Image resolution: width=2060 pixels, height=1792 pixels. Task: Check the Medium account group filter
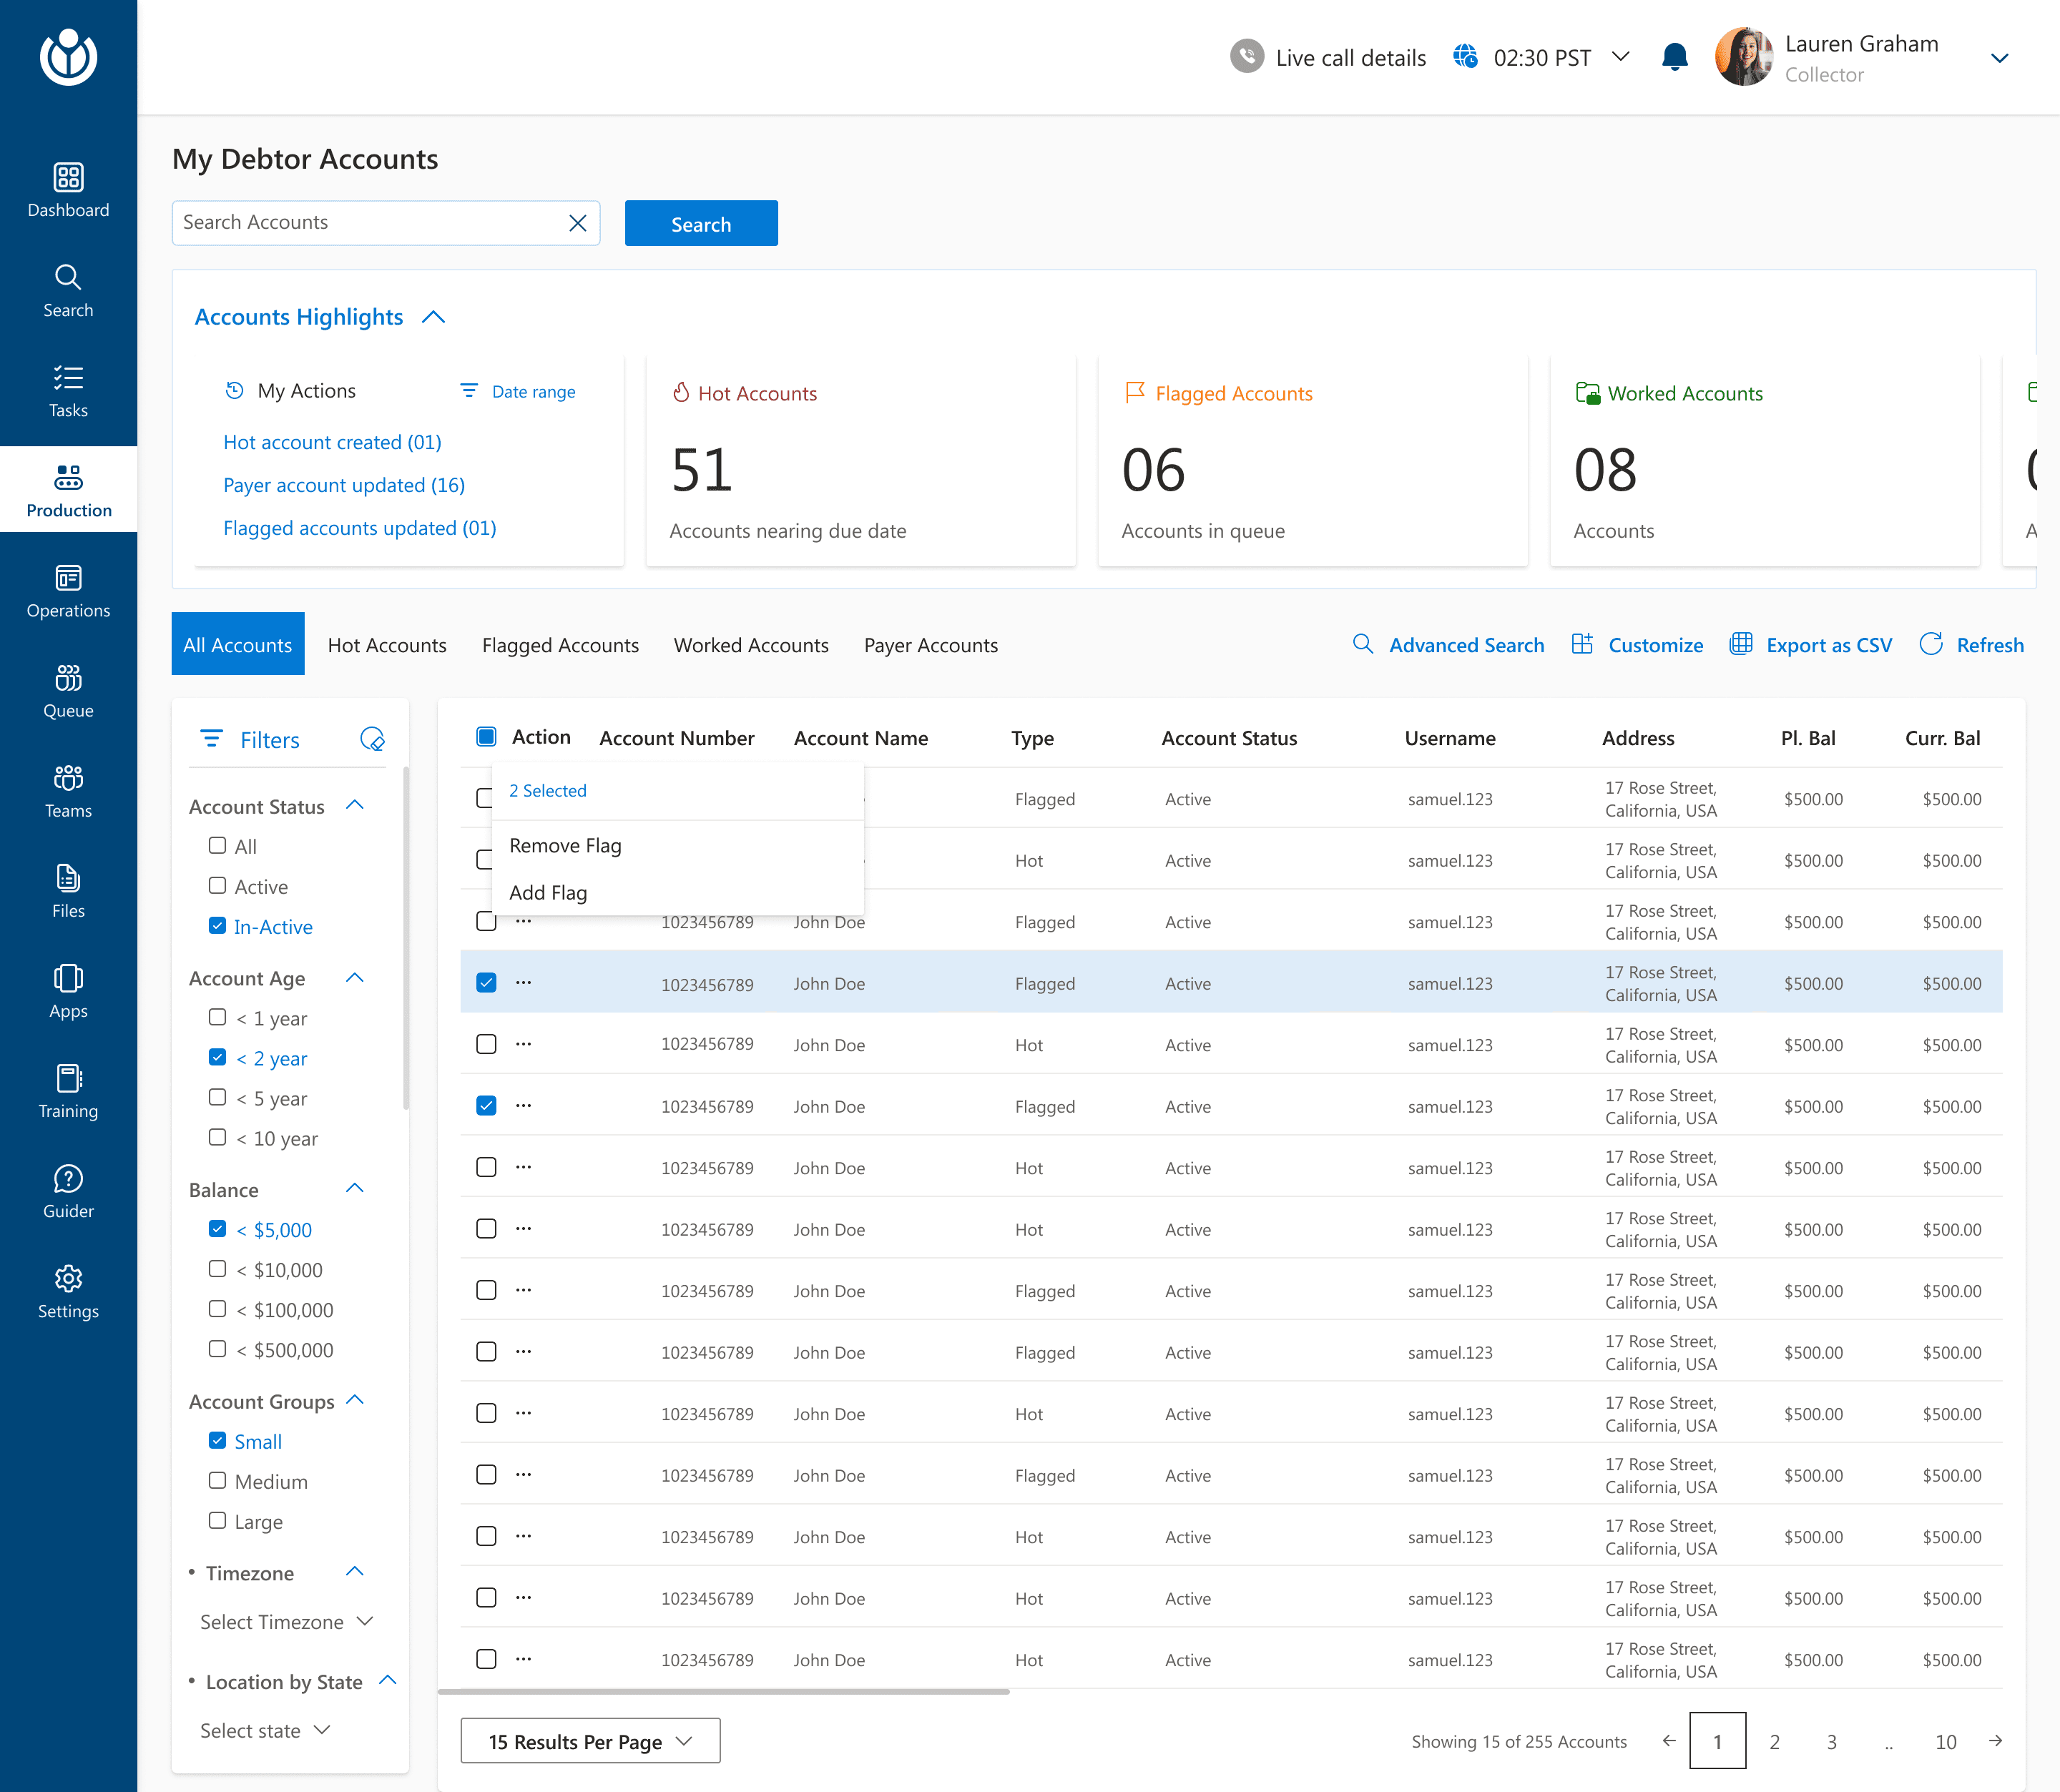[x=217, y=1480]
